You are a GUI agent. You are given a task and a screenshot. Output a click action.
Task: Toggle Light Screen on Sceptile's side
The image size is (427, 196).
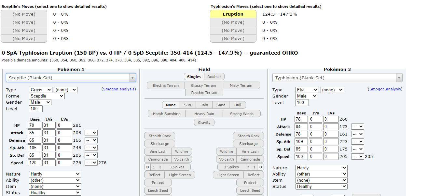180,175
